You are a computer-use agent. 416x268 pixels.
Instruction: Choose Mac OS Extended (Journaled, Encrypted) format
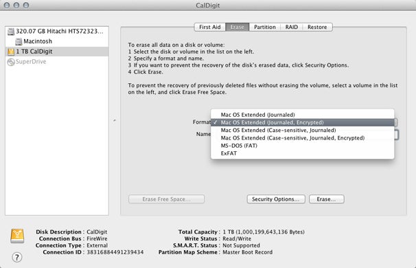tap(303, 122)
